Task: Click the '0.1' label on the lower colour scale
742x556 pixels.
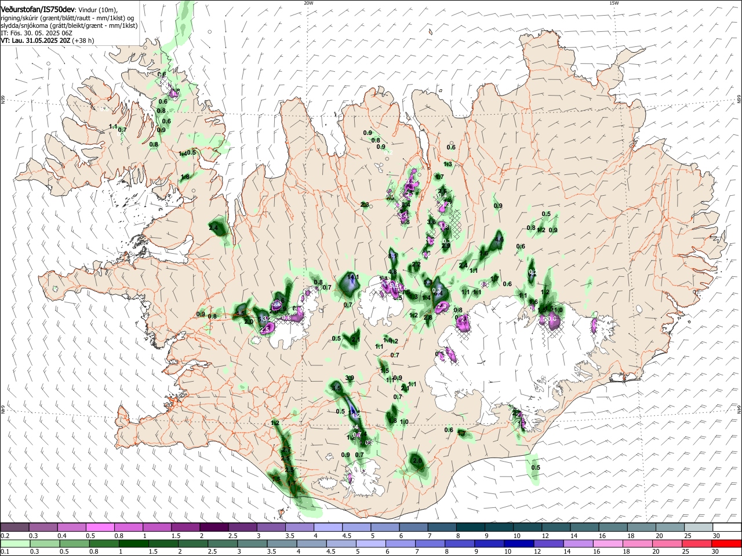Action: point(5,552)
